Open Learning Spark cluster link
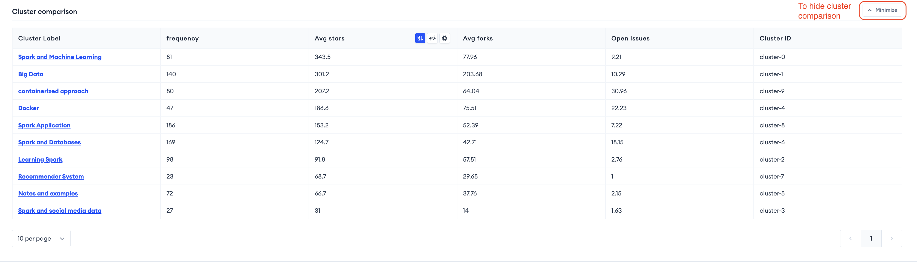This screenshot has width=917, height=263. pyautogui.click(x=40, y=159)
